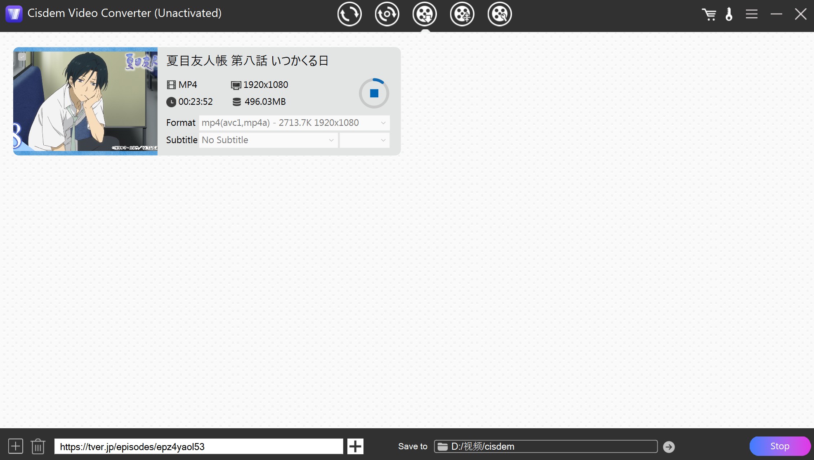Toggle the checkbox on the video thumbnail
Screen dimensions: 814x460
22,57
